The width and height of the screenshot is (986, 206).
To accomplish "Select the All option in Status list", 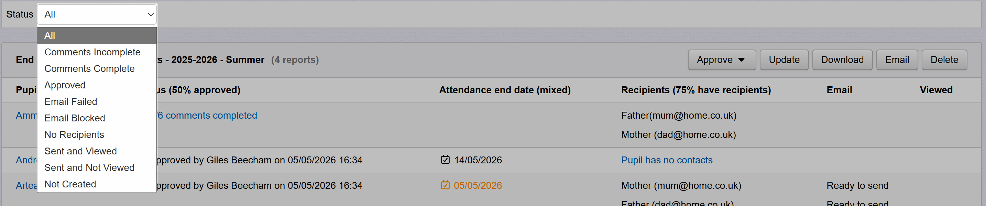I will (97, 36).
